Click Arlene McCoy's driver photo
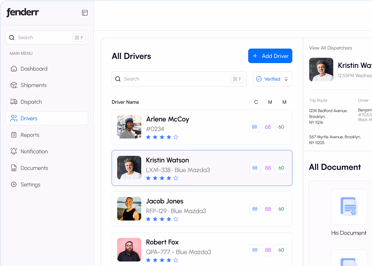The image size is (372, 266). (x=129, y=127)
